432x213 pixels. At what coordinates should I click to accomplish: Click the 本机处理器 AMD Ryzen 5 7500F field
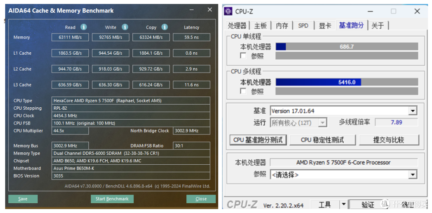[x=344, y=162]
